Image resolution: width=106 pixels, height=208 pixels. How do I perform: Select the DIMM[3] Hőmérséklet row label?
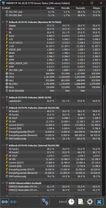tap(24, 190)
